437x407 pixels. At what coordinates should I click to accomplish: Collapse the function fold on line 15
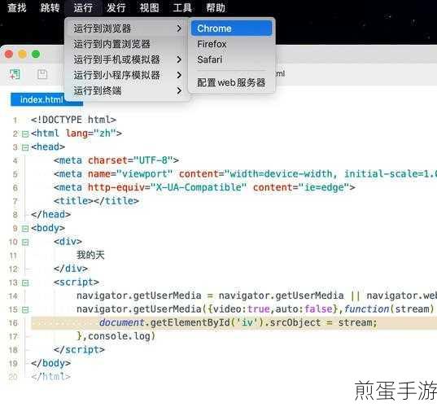(x=25, y=309)
